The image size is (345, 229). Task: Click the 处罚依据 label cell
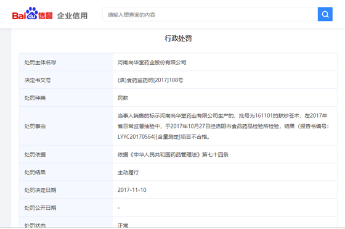point(66,154)
